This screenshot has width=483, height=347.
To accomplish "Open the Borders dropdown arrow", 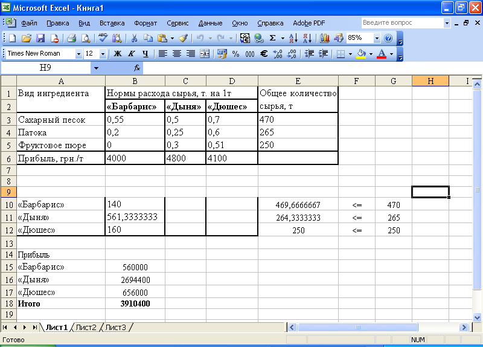I will click(x=350, y=54).
